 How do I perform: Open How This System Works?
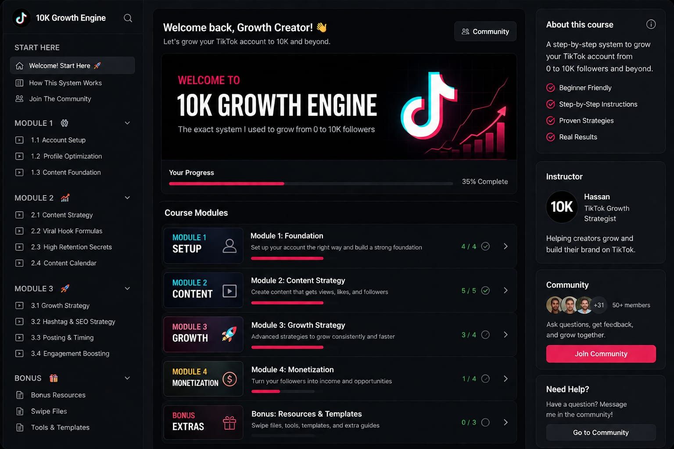pos(65,83)
